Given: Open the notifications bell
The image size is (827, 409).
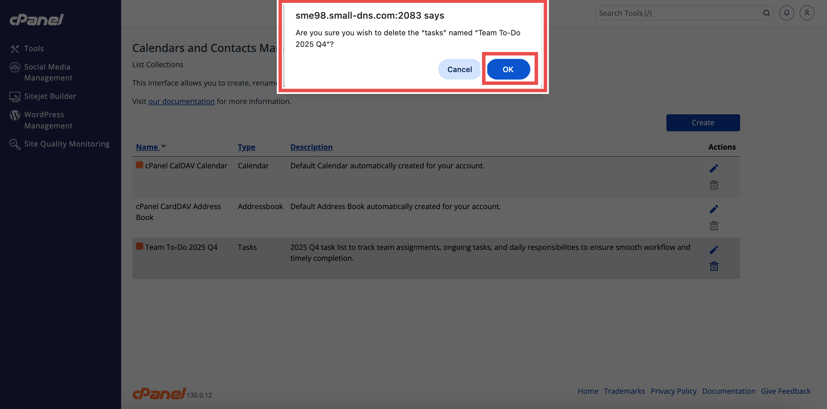Looking at the screenshot, I should 786,13.
